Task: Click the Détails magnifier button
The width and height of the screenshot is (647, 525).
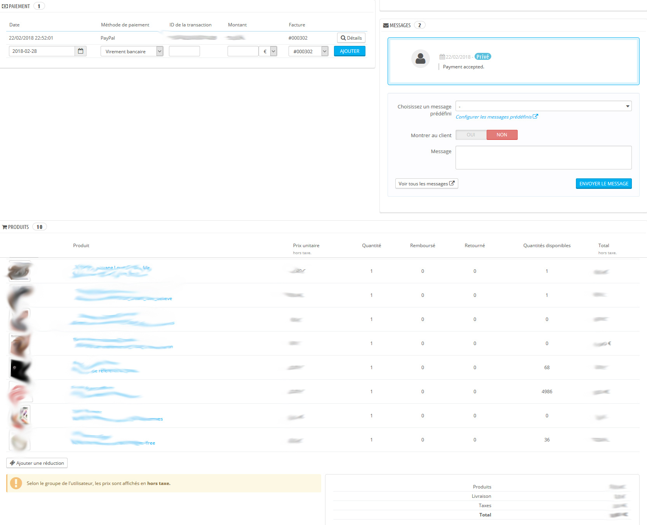Action: [x=351, y=38]
